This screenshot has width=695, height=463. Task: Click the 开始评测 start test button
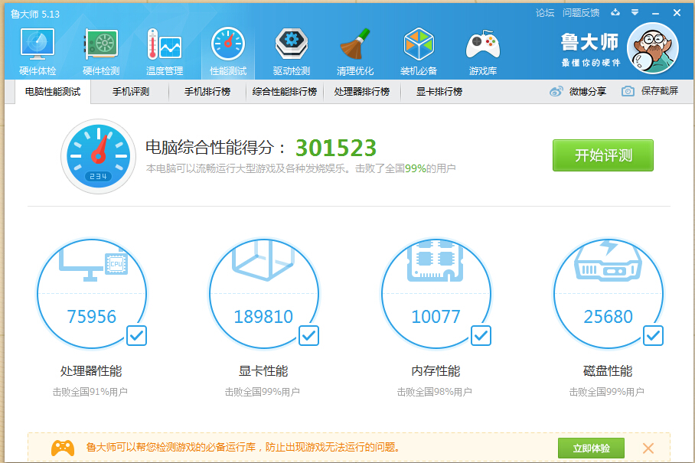pyautogui.click(x=603, y=155)
